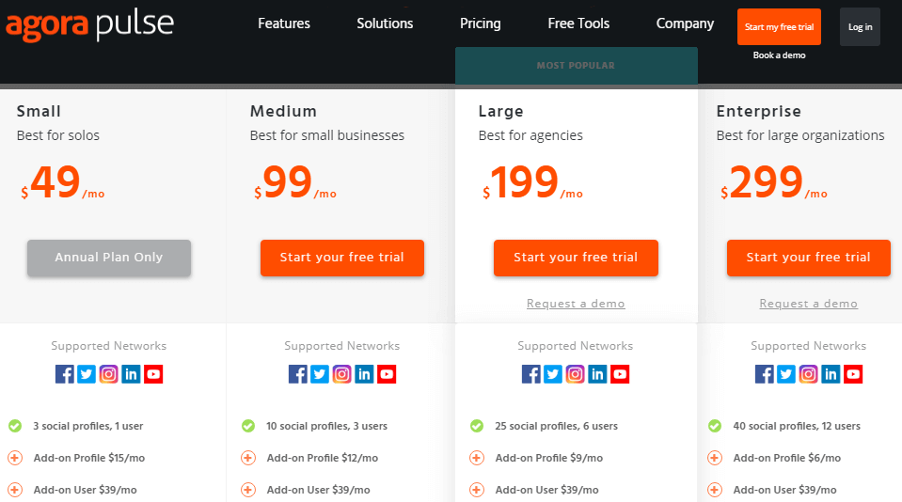Start free trial for the Medium plan
This screenshot has width=902, height=502.
point(342,258)
